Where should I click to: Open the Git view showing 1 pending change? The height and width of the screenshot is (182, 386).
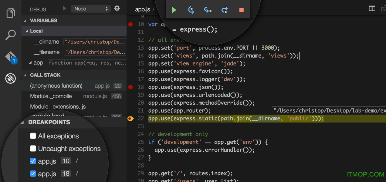pos(10,56)
